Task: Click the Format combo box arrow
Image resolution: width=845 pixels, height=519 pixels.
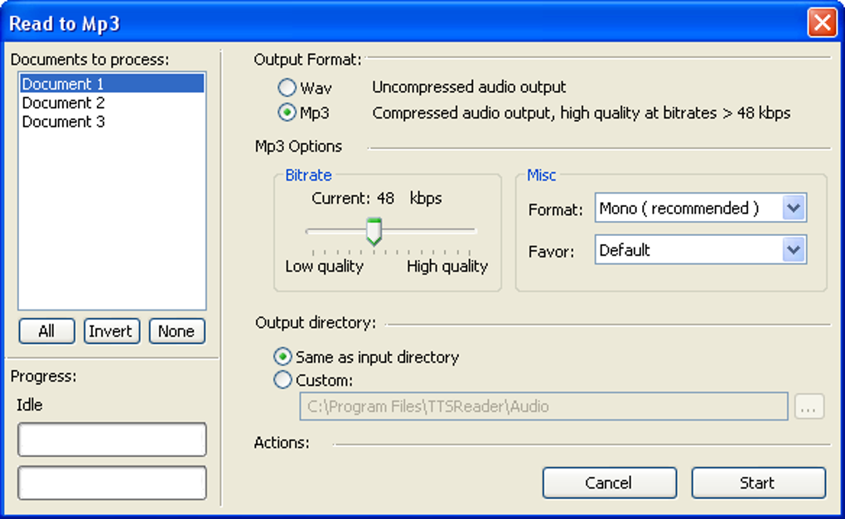Action: click(x=794, y=208)
